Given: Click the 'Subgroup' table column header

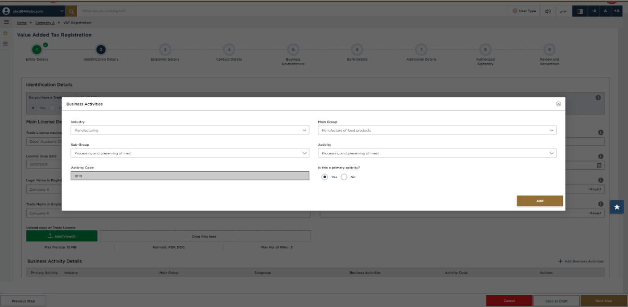Looking at the screenshot, I should (x=263, y=273).
